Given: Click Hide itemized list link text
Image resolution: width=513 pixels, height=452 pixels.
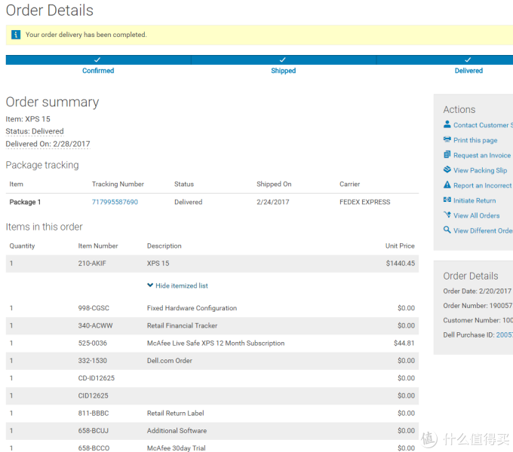Looking at the screenshot, I should 182,286.
